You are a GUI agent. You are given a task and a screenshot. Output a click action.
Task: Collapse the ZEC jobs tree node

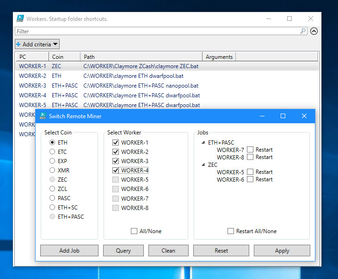point(203,165)
